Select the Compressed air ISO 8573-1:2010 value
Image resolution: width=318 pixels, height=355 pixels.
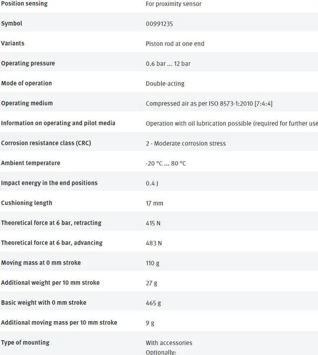tap(209, 103)
